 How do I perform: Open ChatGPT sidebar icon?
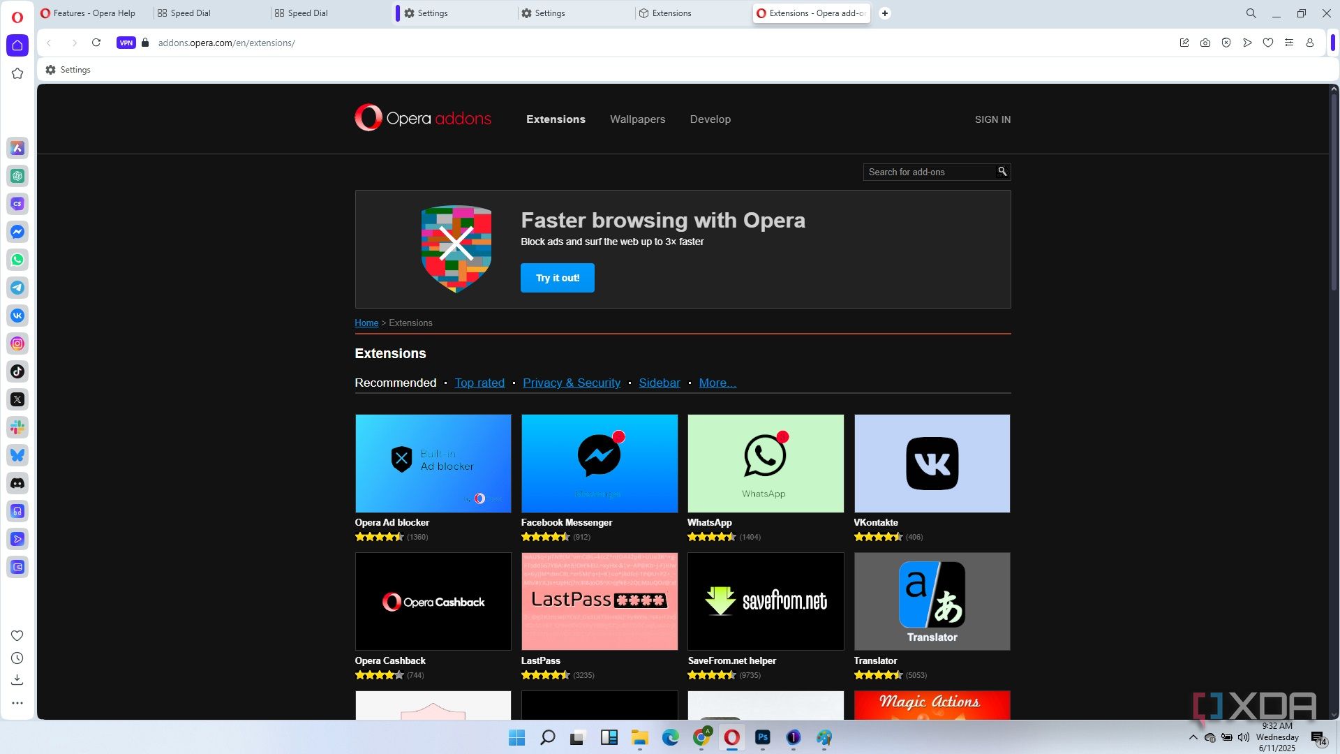17,176
